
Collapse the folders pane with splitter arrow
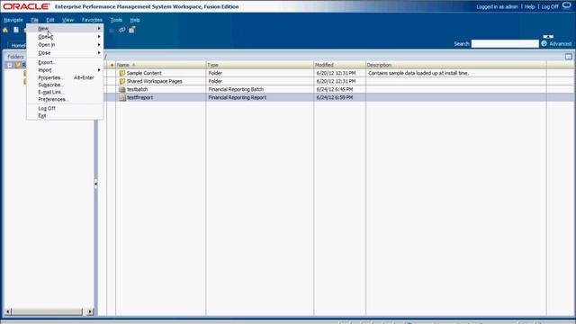point(96,184)
